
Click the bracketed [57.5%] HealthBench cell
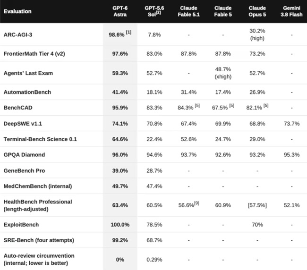click(257, 205)
